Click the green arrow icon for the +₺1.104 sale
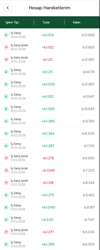 pos(6,35)
